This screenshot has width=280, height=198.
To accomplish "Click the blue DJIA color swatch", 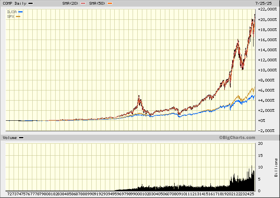I will click(x=20, y=12).
